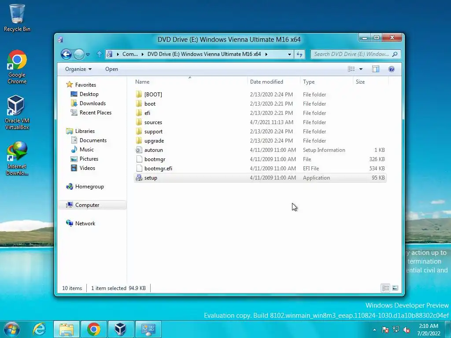Switch to large icons view in status bar

tap(395, 288)
